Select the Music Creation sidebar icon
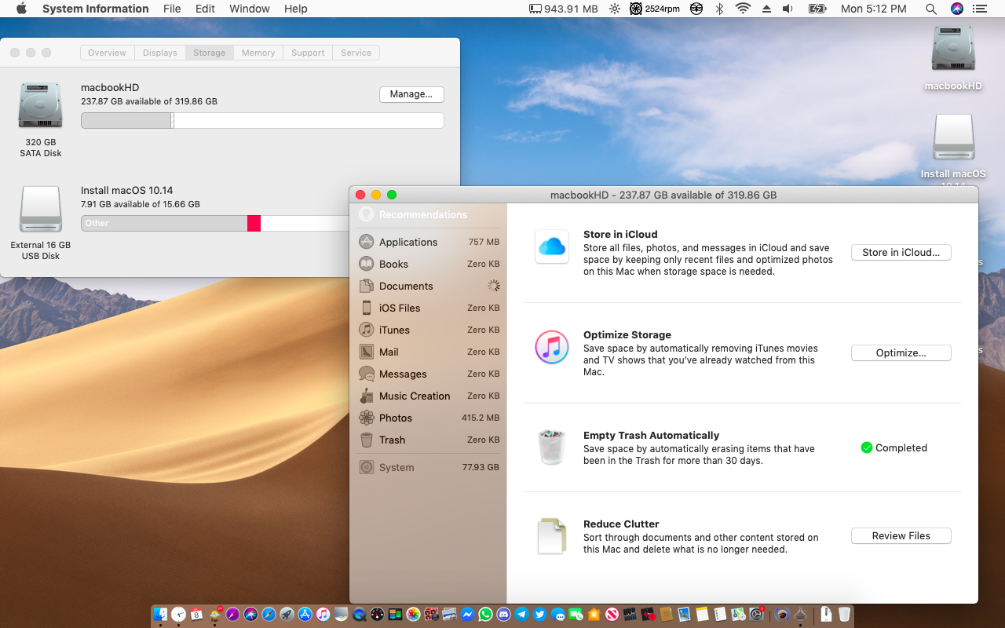Viewport: 1005px width, 628px height. (366, 396)
